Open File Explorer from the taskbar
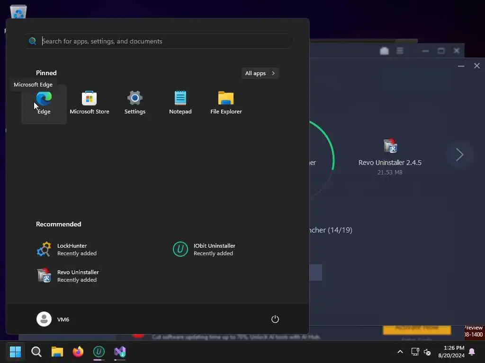Image resolution: width=485 pixels, height=363 pixels. coord(57,352)
